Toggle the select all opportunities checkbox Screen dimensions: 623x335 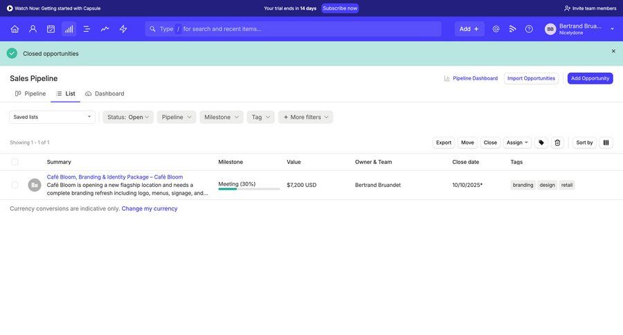coord(15,162)
